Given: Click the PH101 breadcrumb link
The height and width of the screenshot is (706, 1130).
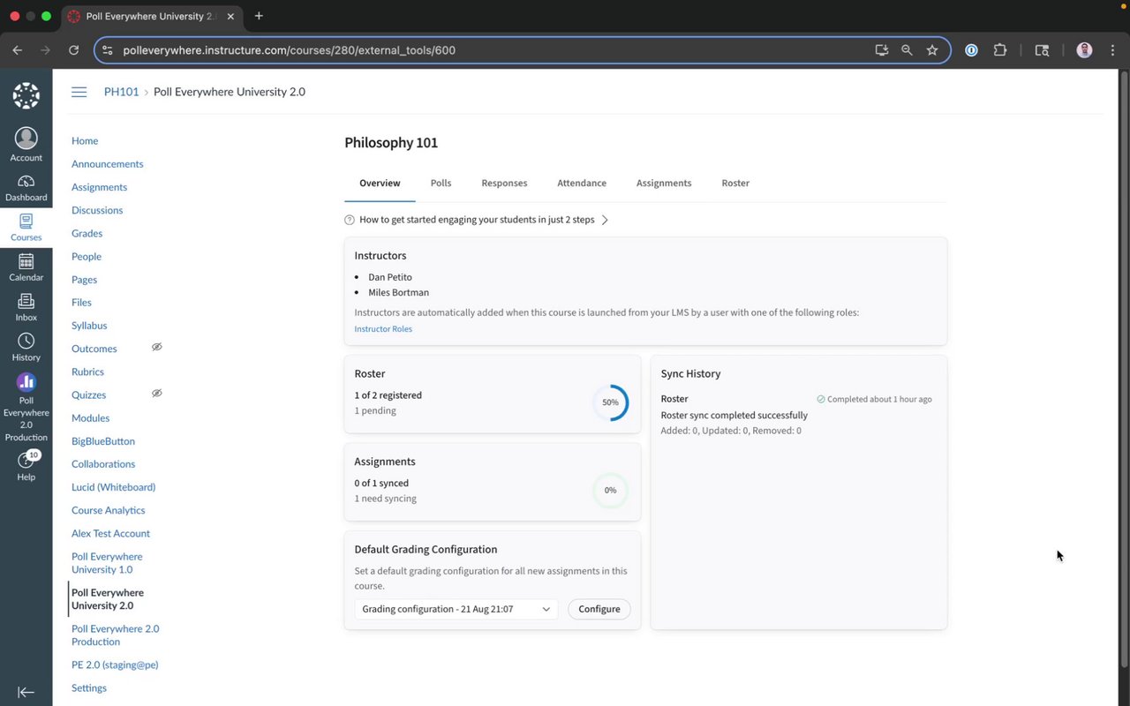Looking at the screenshot, I should [x=122, y=92].
